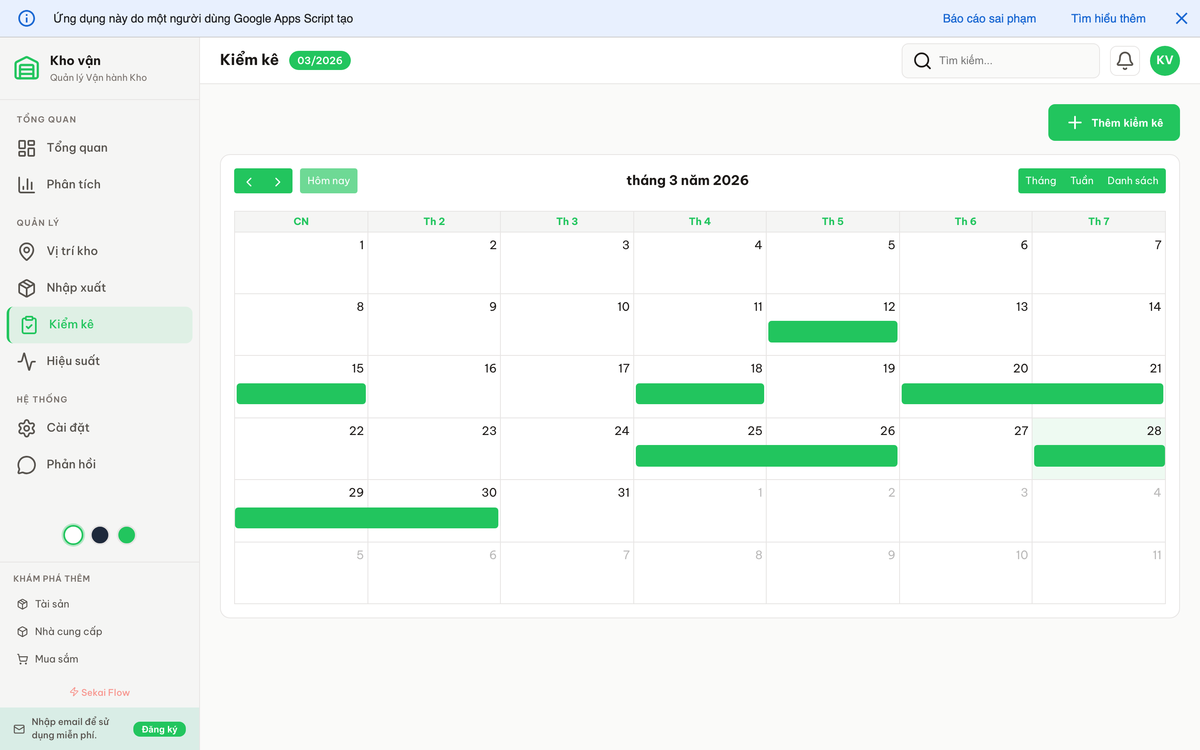Click the Thêm kiểm kê button
Viewport: 1200px width, 750px height.
[1114, 122]
